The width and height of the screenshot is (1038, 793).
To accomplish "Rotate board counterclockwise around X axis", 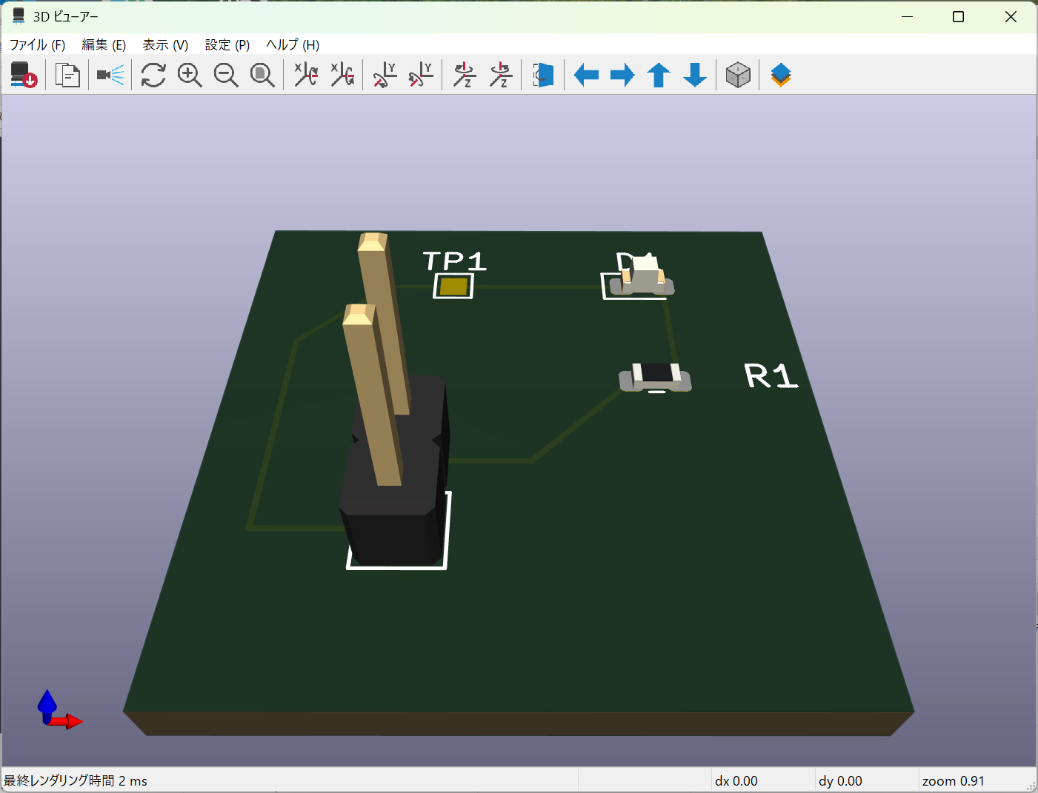I will (x=342, y=74).
